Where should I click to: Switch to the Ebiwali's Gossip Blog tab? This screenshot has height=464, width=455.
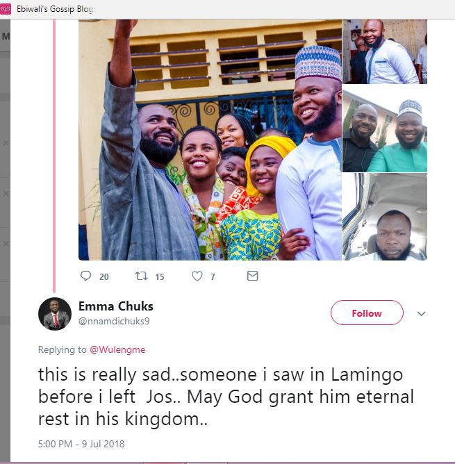pos(56,9)
